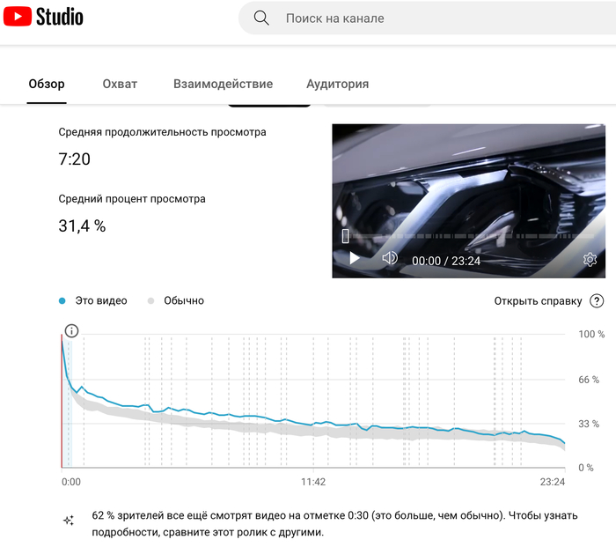Click the search magnifier icon
This screenshot has width=616, height=547.
click(x=261, y=18)
